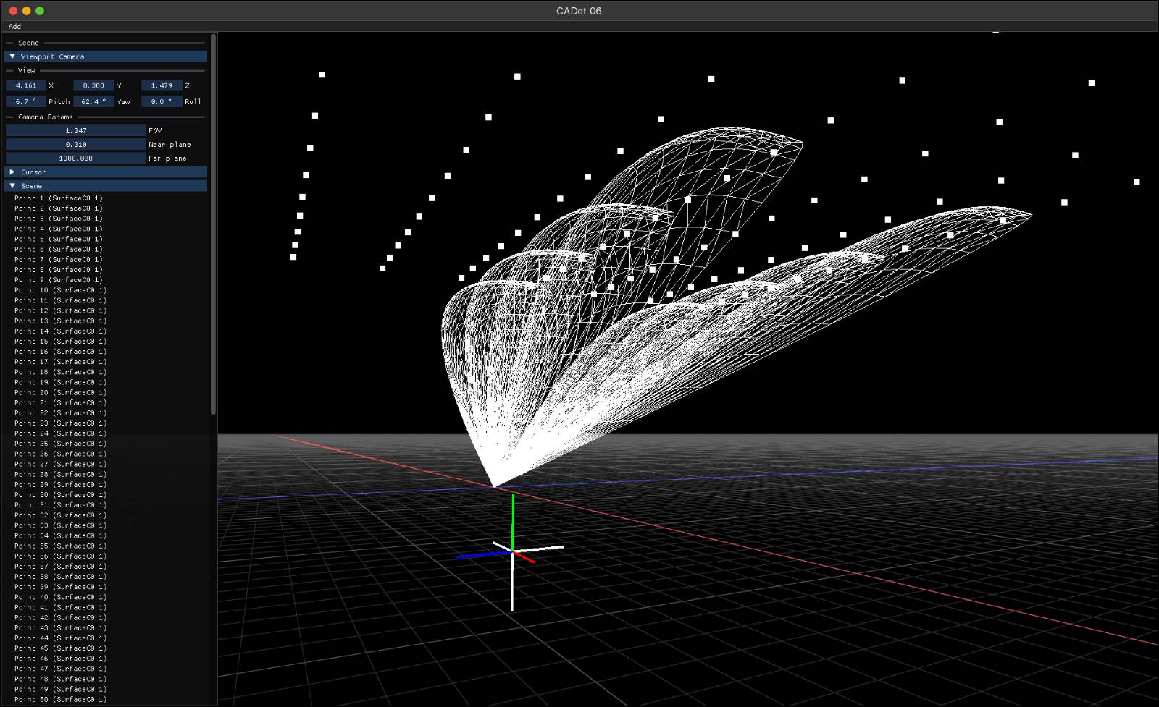Click the Far plane value field
1159x707 pixels.
point(76,158)
